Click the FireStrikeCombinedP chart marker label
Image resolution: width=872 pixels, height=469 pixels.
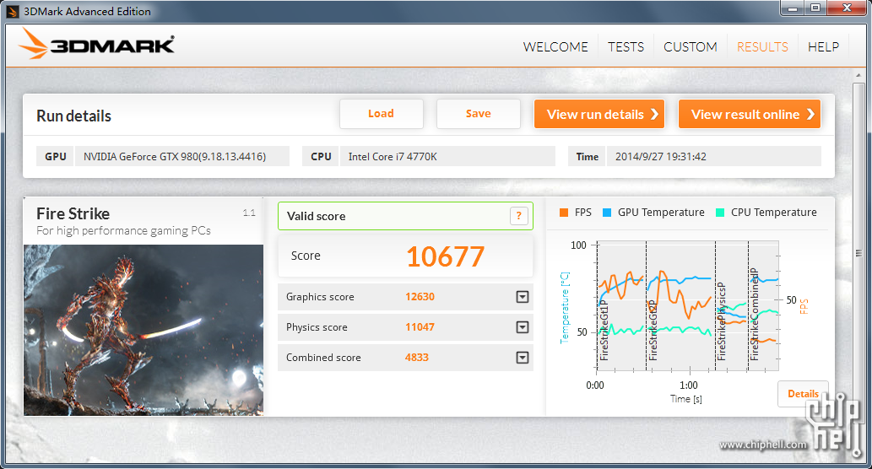tap(755, 315)
